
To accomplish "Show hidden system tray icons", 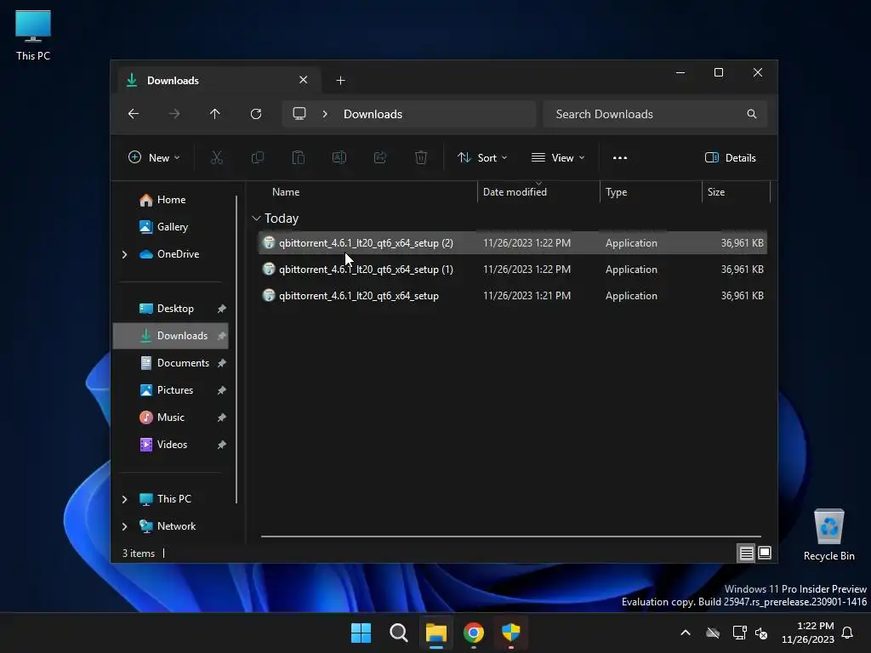I will pyautogui.click(x=686, y=633).
